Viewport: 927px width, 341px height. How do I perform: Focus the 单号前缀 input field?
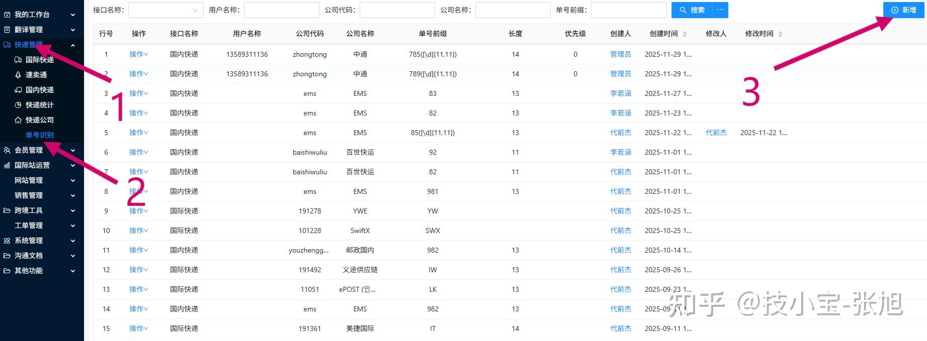(x=629, y=10)
